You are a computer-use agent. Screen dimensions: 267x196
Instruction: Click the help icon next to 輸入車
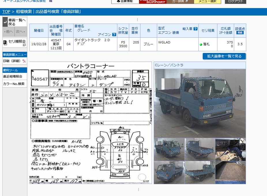click(195, 29)
